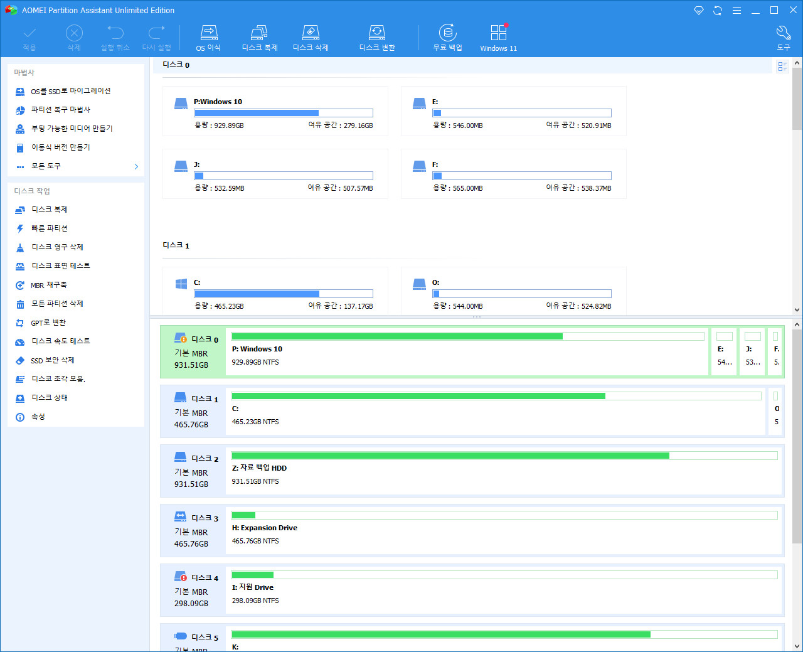The height and width of the screenshot is (652, 803).
Task: Open the hamburger menu in title bar
Action: coord(737,11)
